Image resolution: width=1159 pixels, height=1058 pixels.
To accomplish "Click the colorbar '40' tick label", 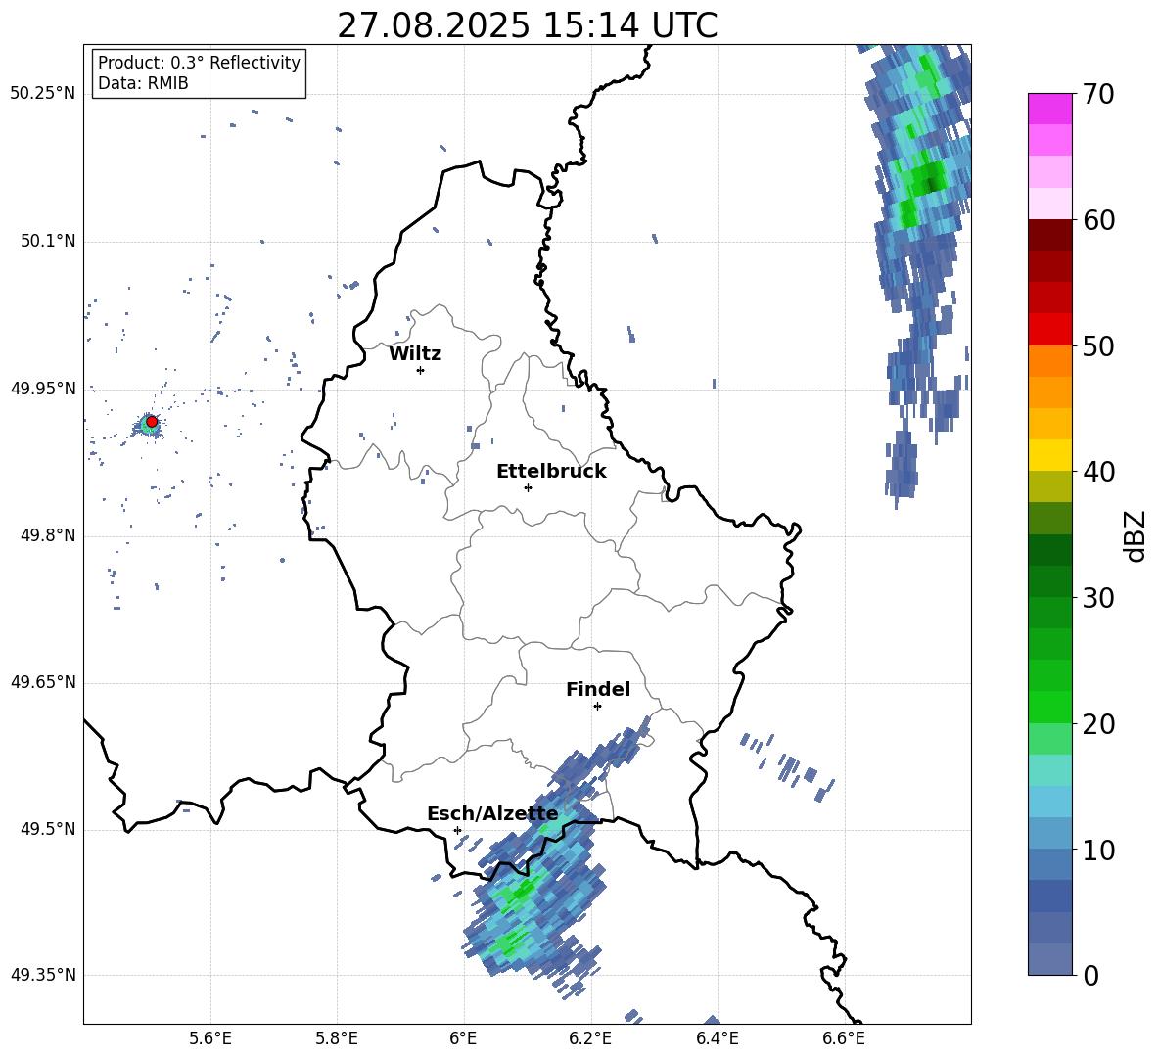I will tap(1098, 472).
